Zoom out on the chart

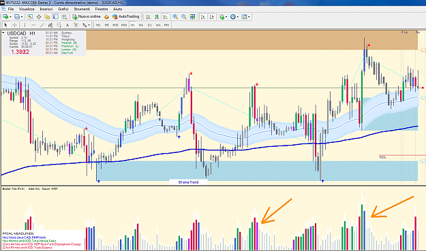184,17
